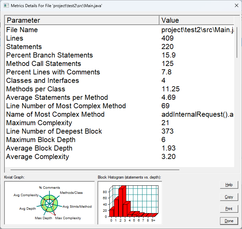Click the value 409 for Lines
The height and width of the screenshot is (229, 242).
tap(168, 38)
